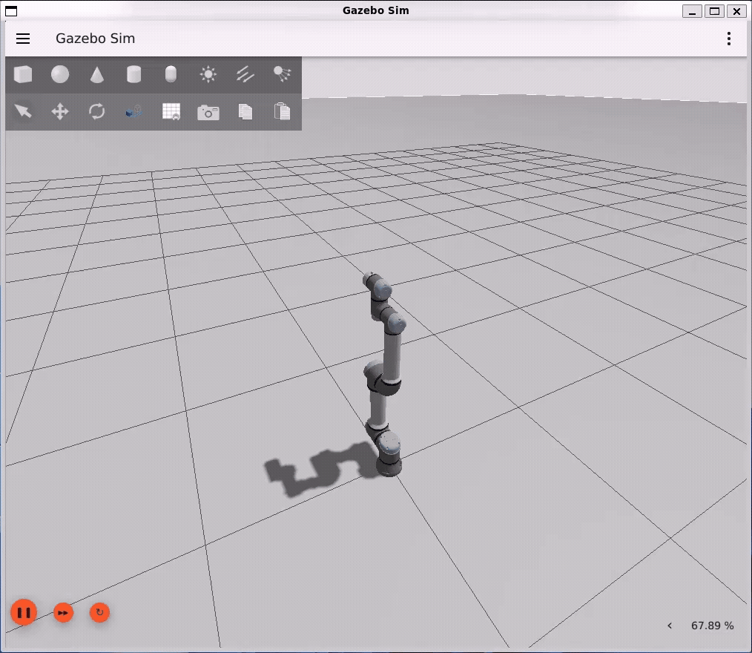Reset the simulation

pyautogui.click(x=99, y=612)
